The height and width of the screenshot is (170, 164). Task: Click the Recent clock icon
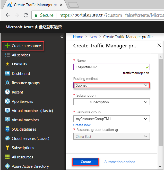tap(7, 92)
